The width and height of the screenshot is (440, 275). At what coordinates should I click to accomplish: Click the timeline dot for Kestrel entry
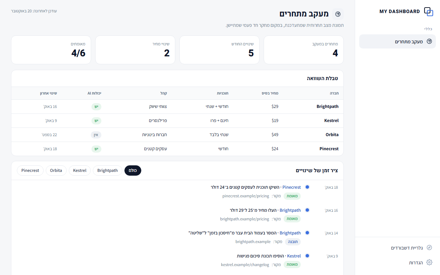tap(307, 256)
